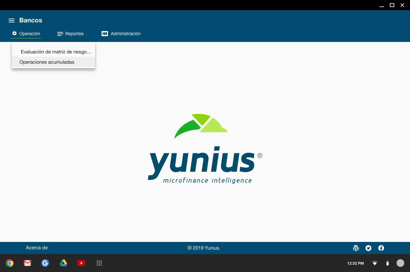Viewport: 410px width, 272px height.
Task: Open the hamburger navigation menu
Action: [x=12, y=20]
